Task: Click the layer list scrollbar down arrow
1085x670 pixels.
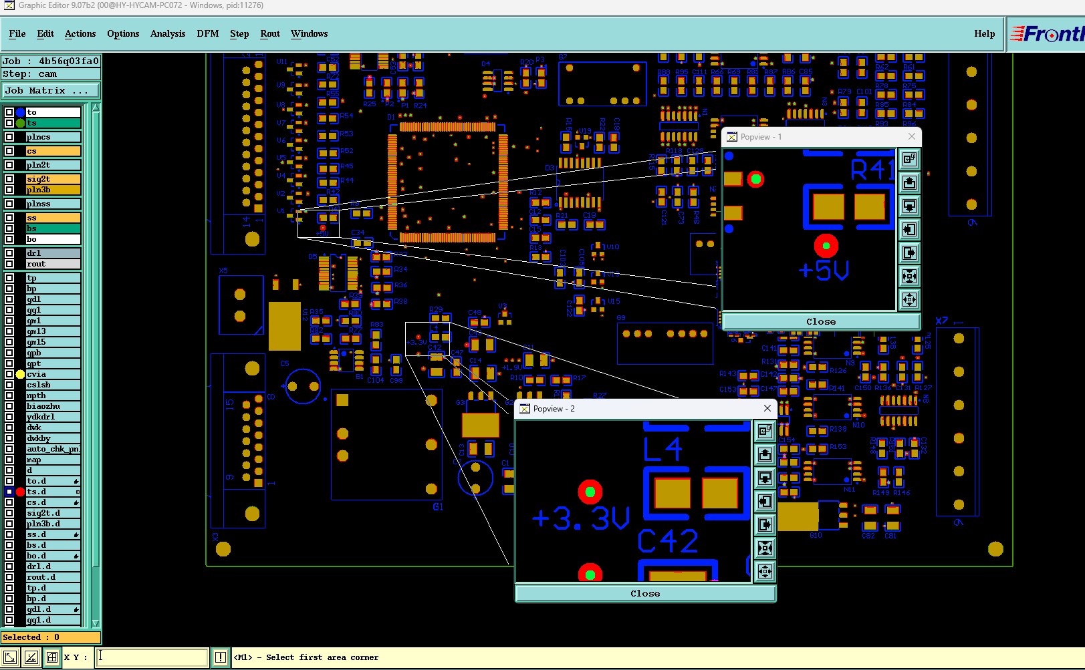Action: coord(96,623)
